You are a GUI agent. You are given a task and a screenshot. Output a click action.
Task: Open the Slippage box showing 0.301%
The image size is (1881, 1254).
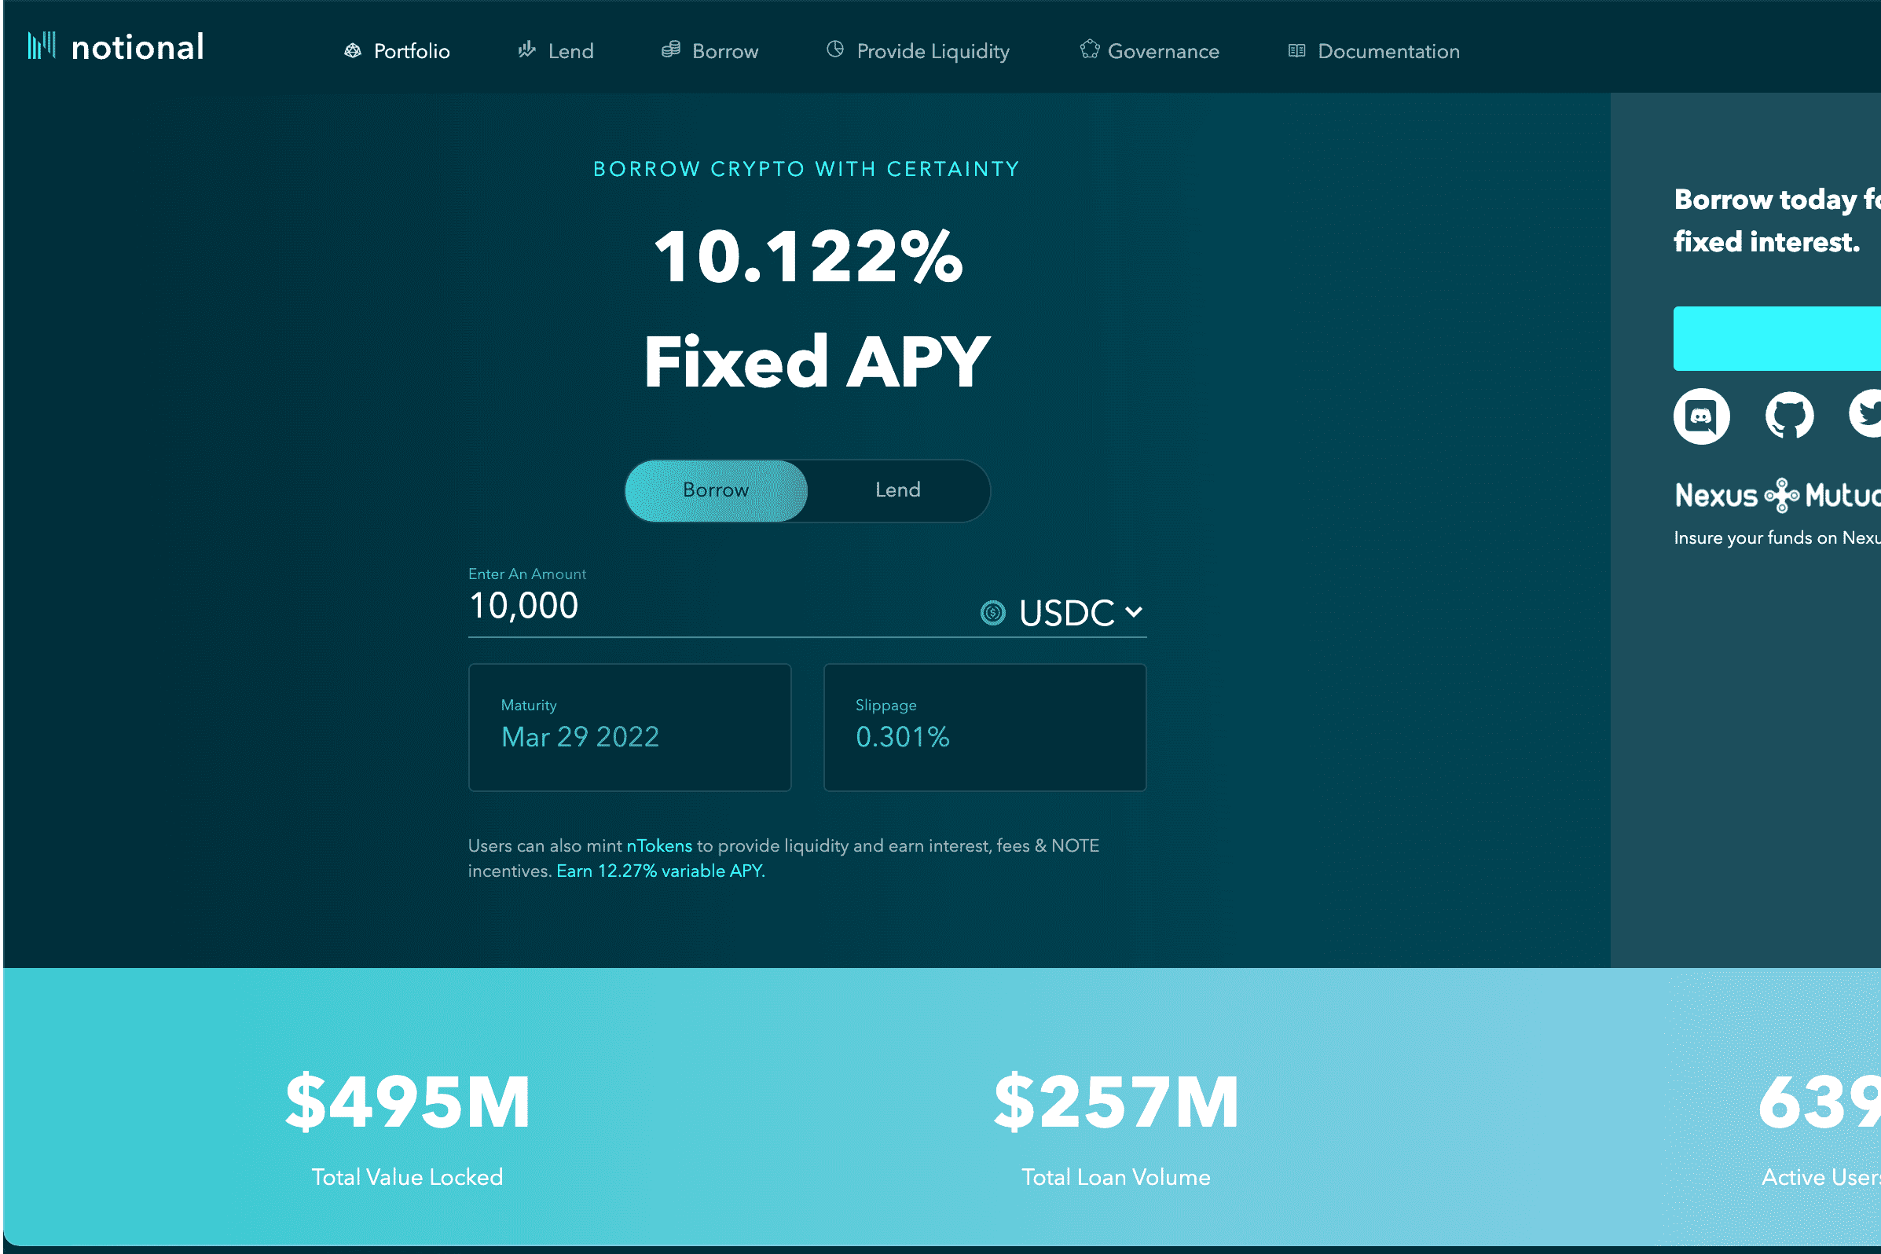pos(984,727)
